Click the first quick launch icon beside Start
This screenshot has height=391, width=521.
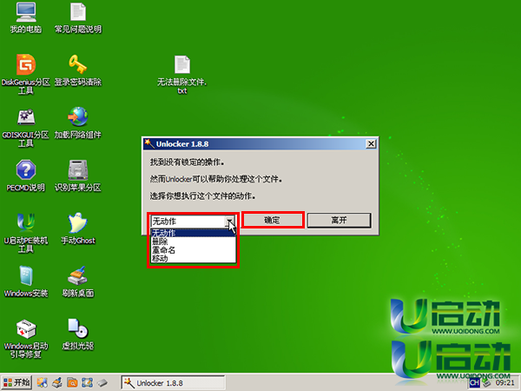pyautogui.click(x=43, y=382)
